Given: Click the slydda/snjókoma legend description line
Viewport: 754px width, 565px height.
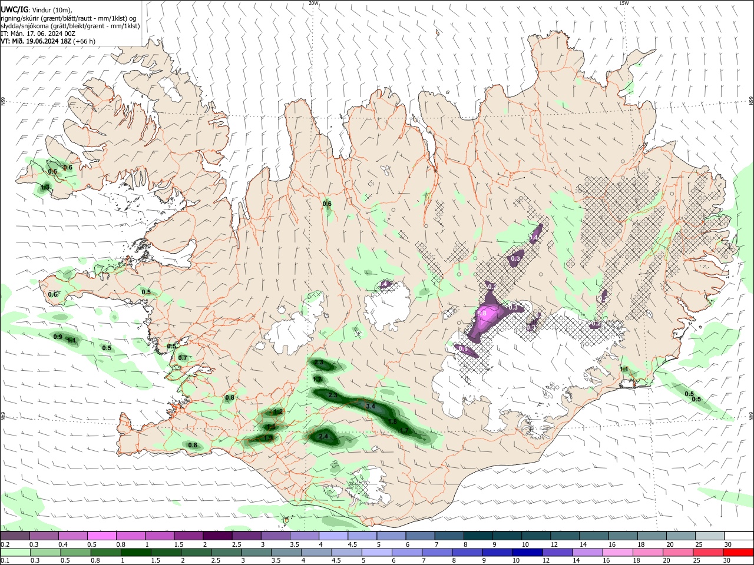Looking at the screenshot, I should pyautogui.click(x=70, y=26).
